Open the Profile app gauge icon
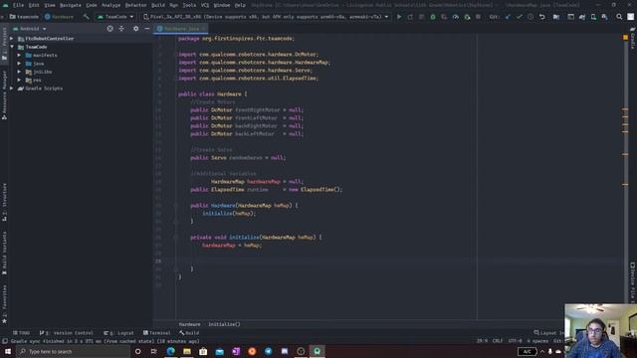 click(456, 17)
